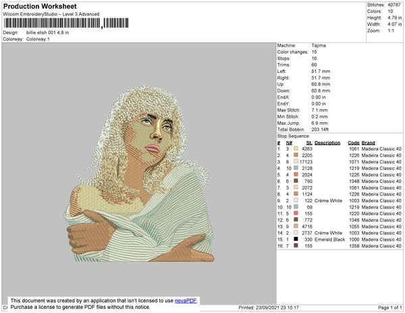Viewport: 405px width, 313px height.
Task: Select the black swatch for stop 15
Action: pyautogui.click(x=296, y=239)
